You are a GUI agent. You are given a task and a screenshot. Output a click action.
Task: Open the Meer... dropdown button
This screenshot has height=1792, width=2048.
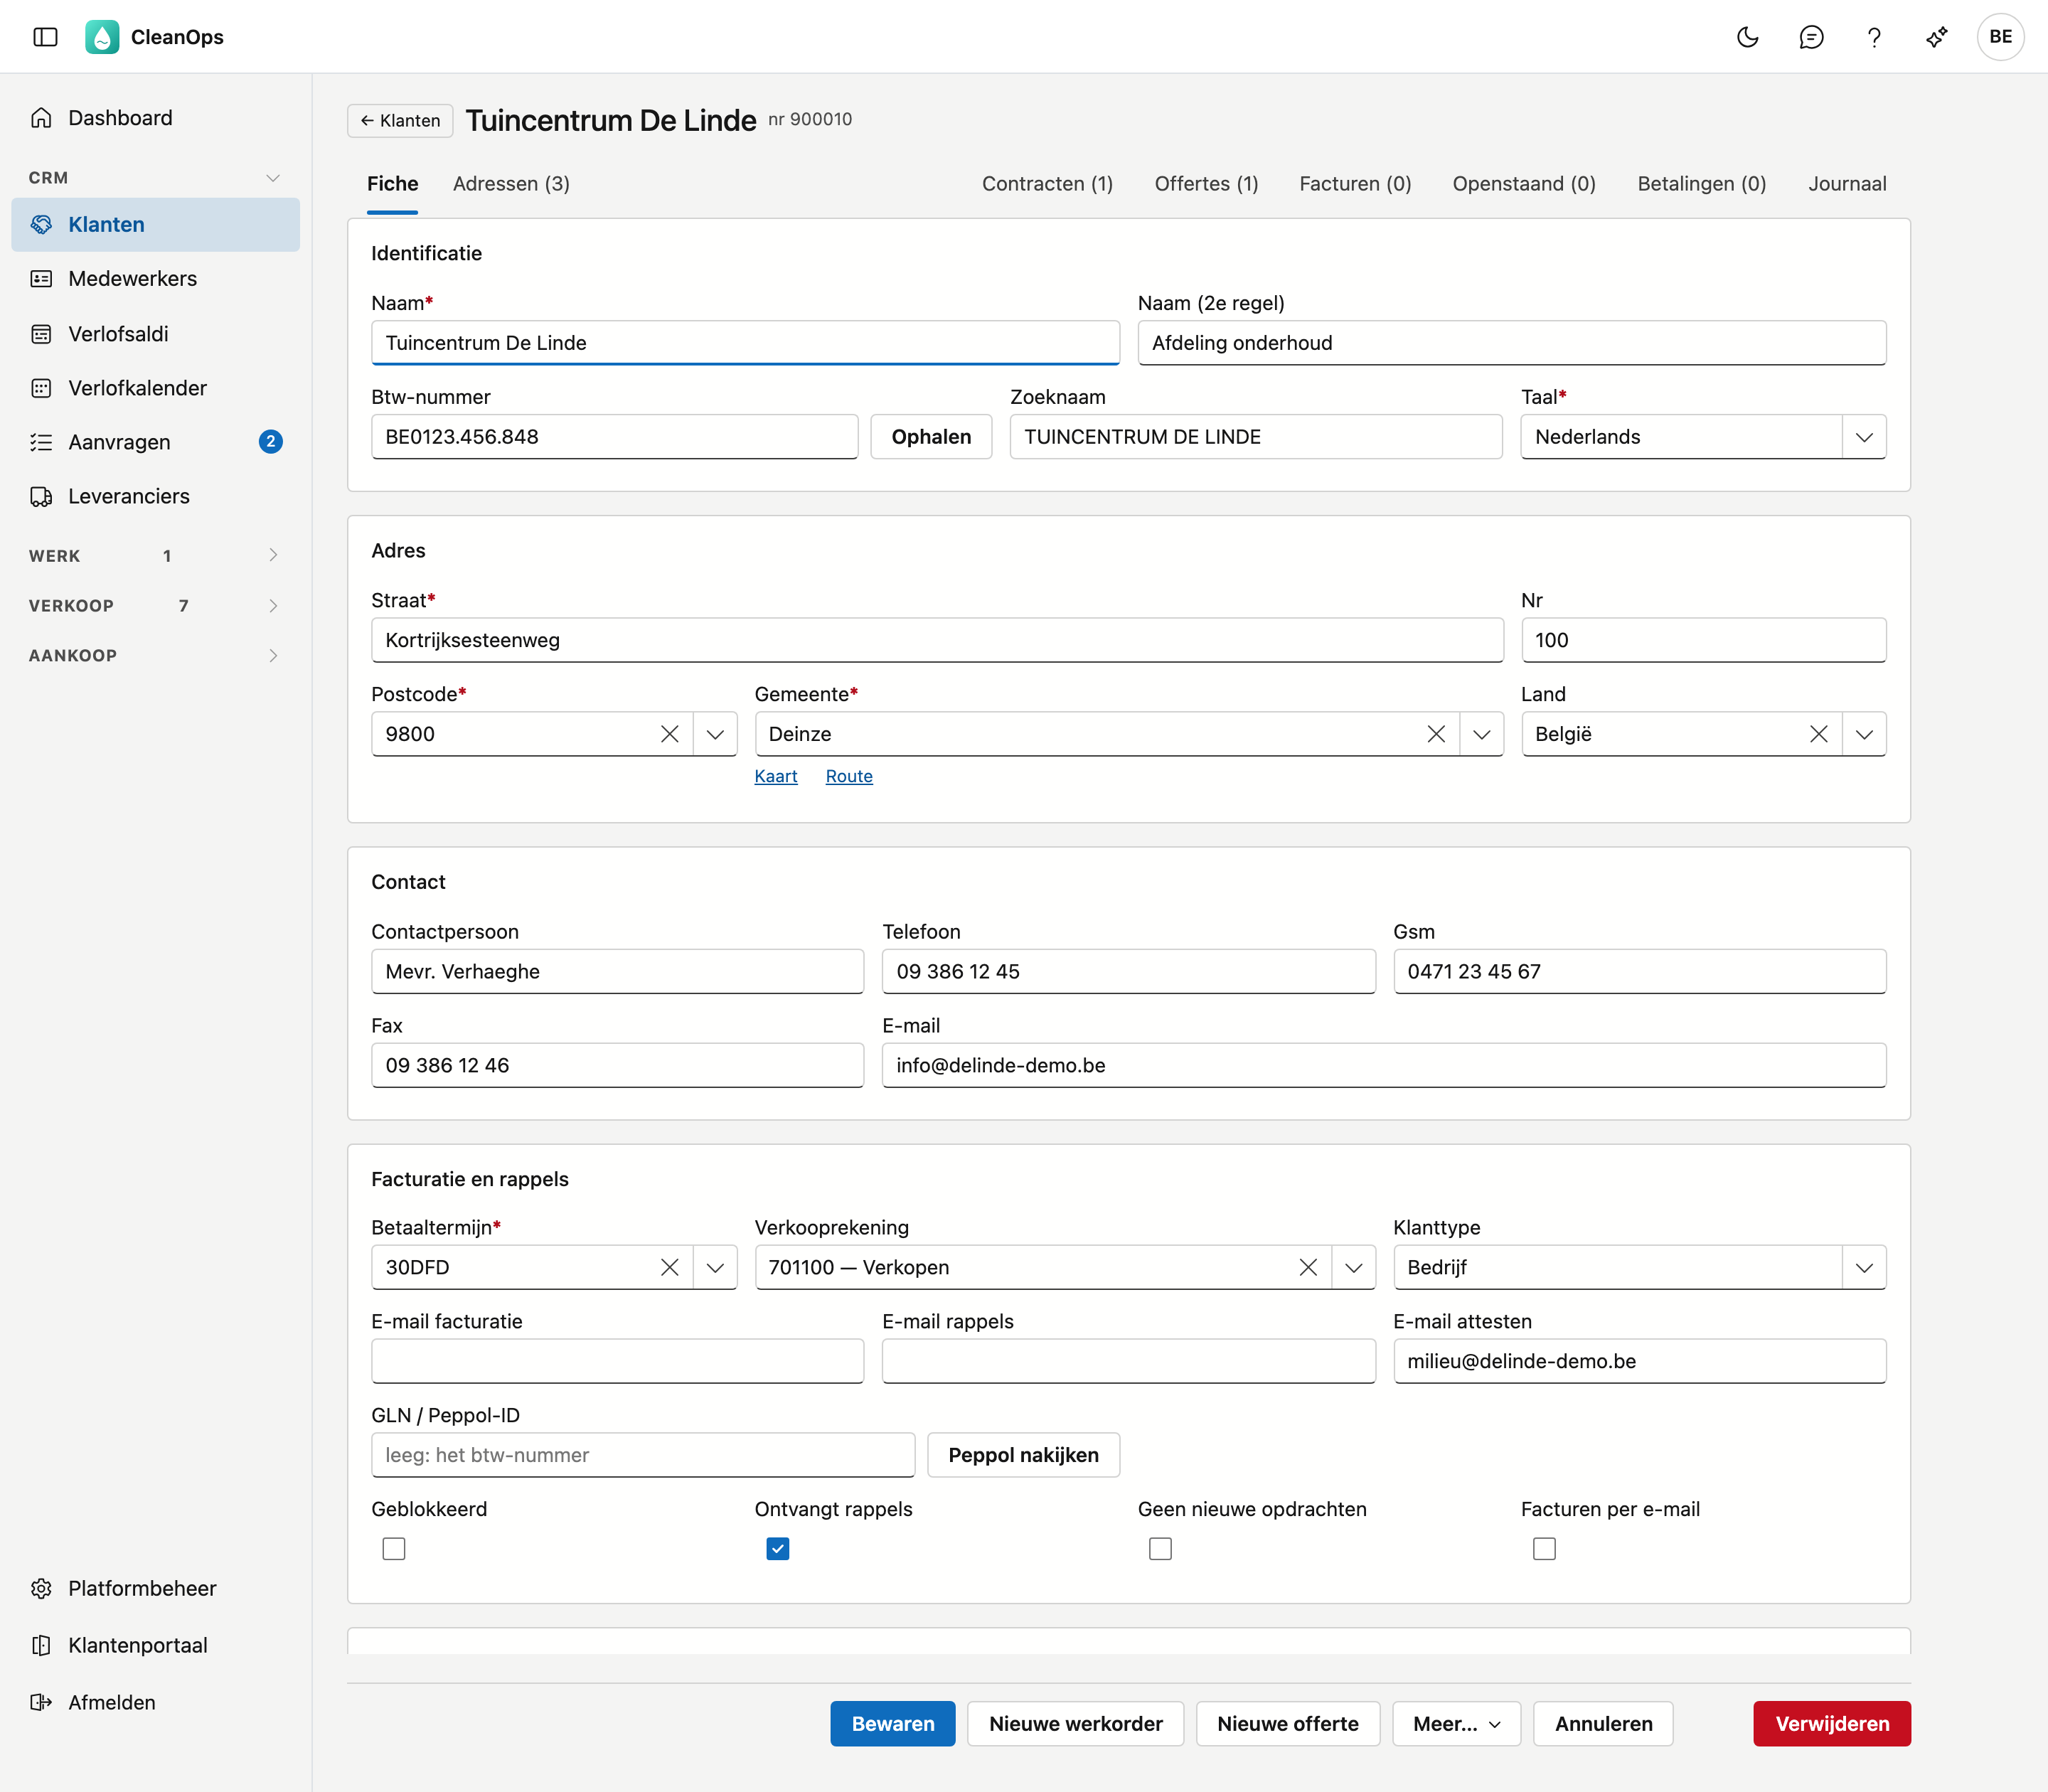click(x=1456, y=1723)
